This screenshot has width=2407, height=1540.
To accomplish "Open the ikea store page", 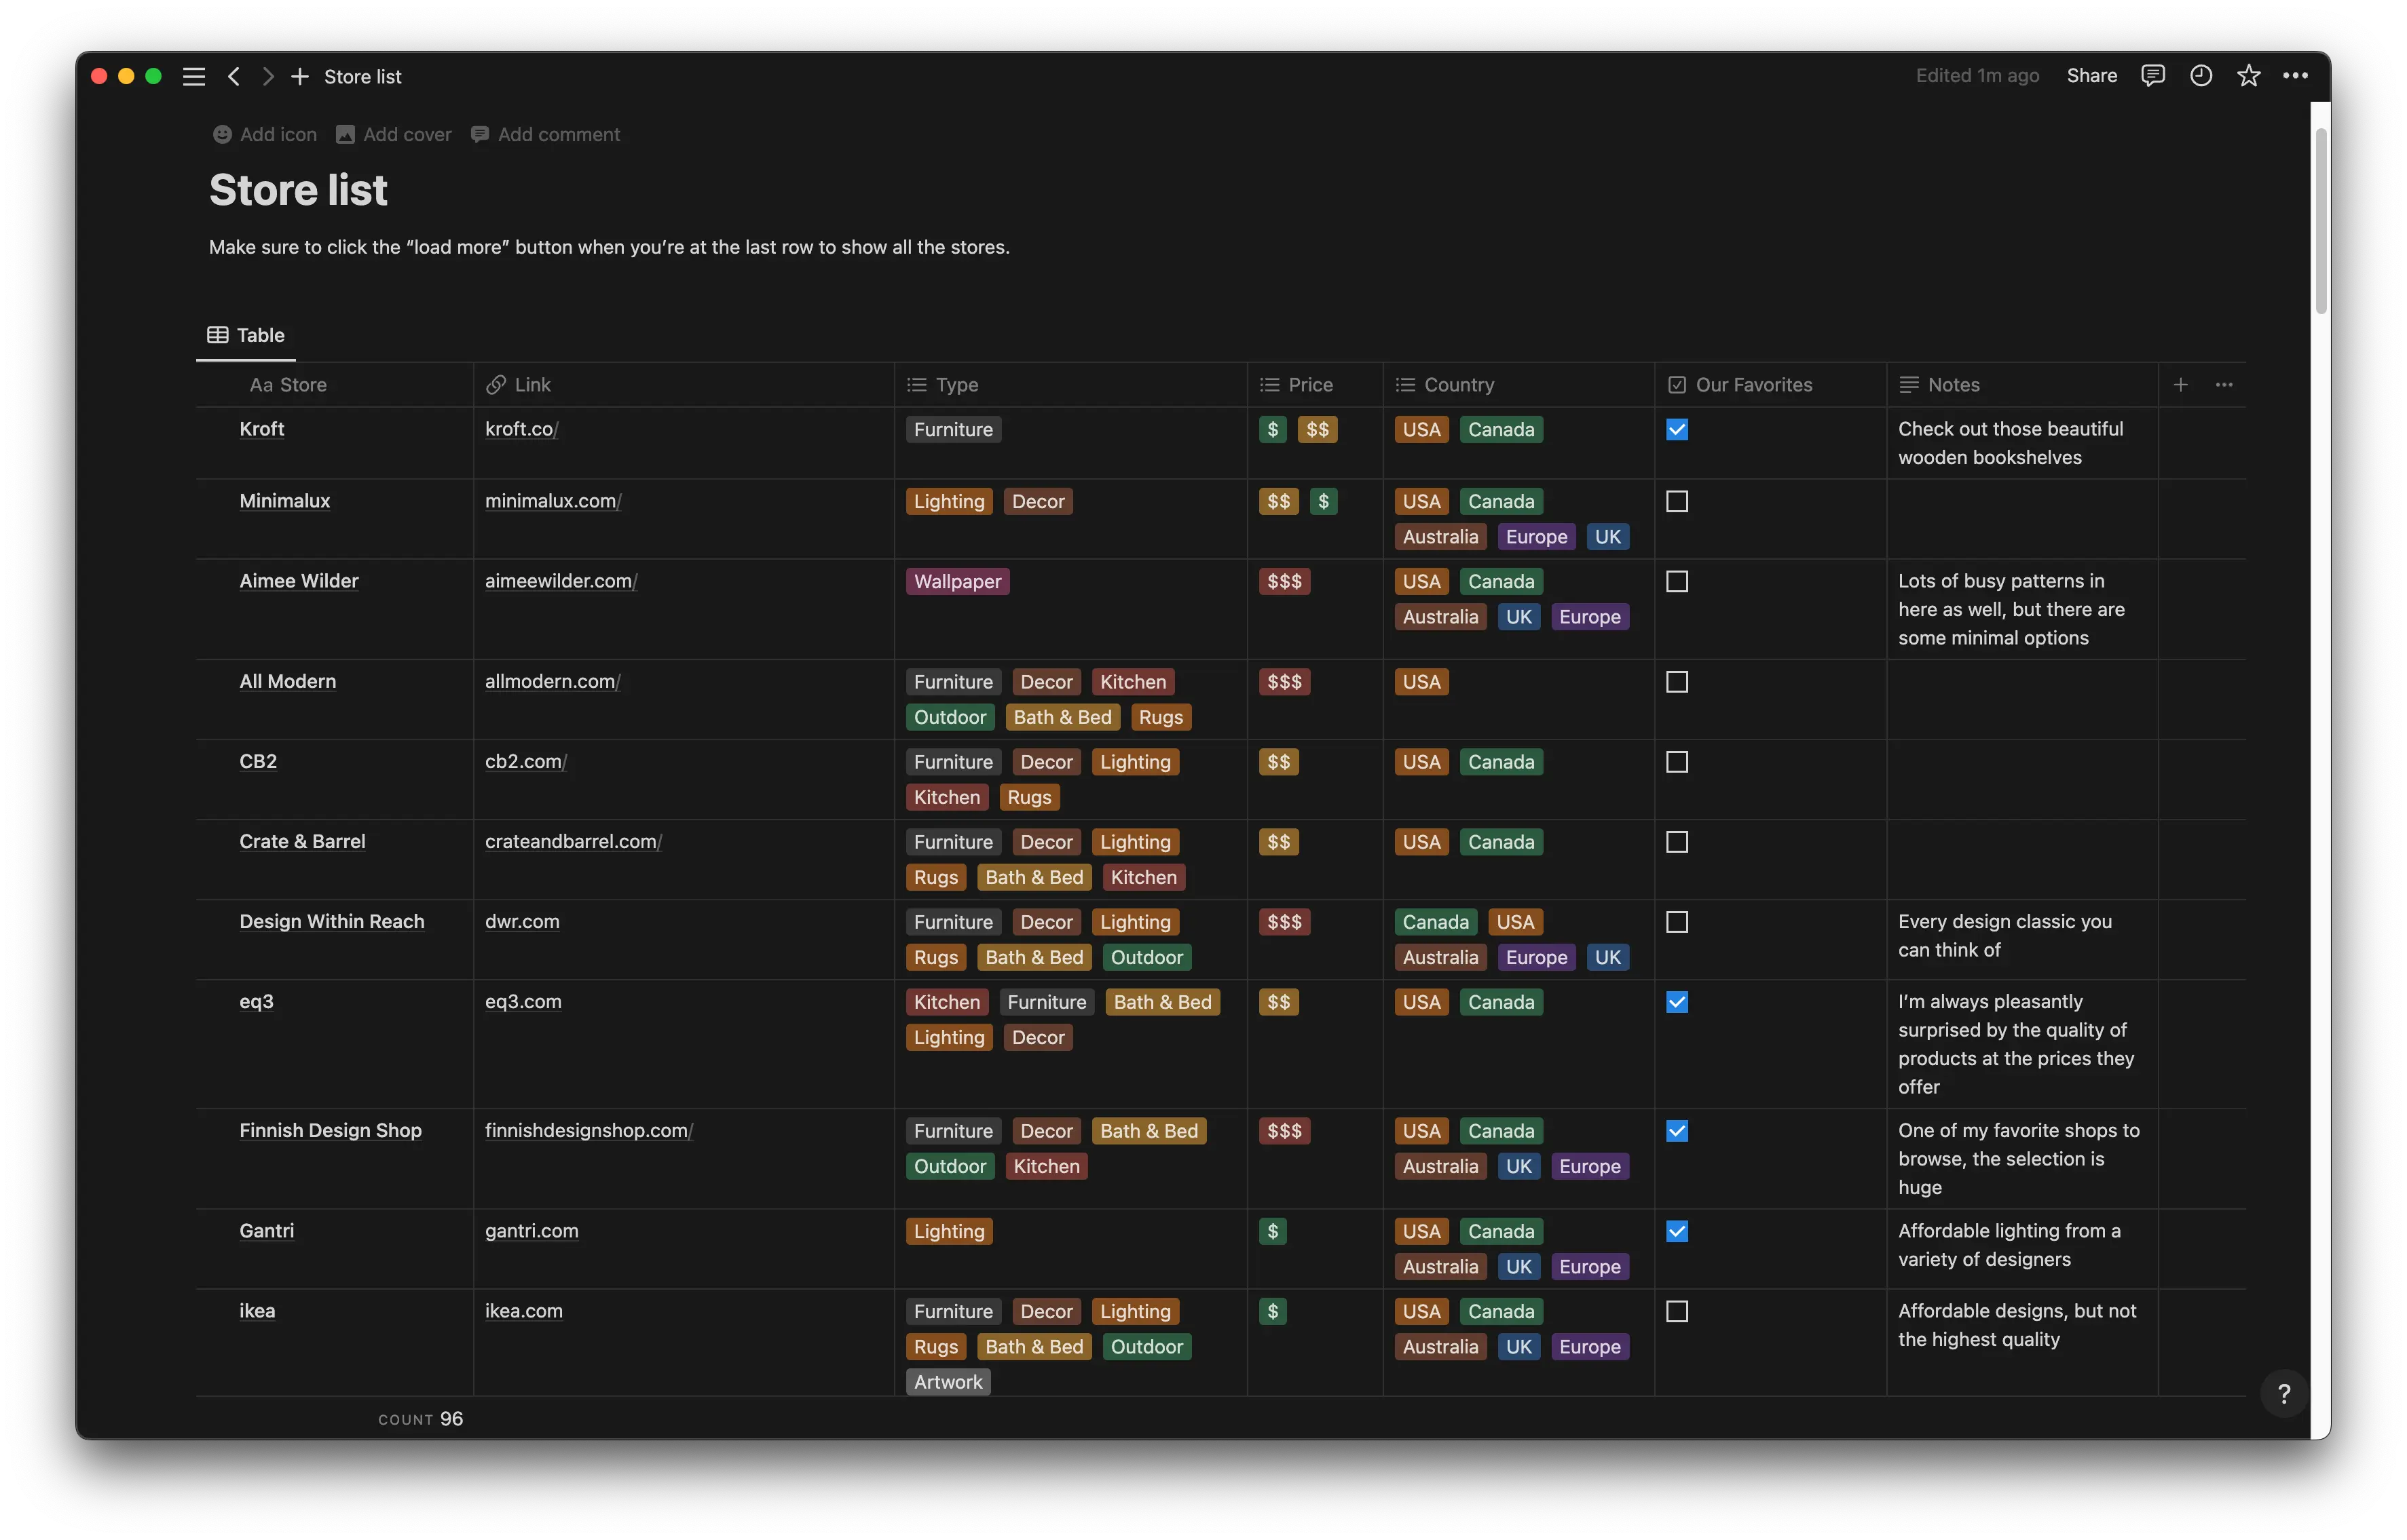I will (x=257, y=1310).
